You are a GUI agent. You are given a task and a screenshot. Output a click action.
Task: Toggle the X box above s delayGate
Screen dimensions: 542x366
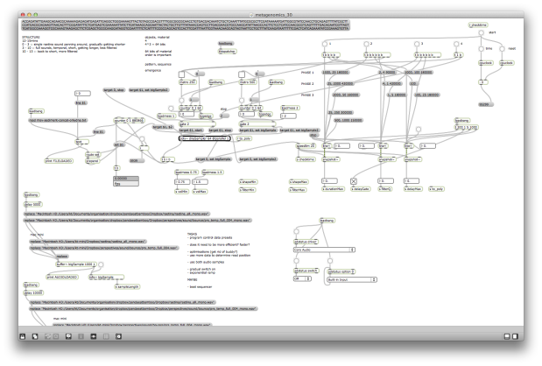coord(353,181)
